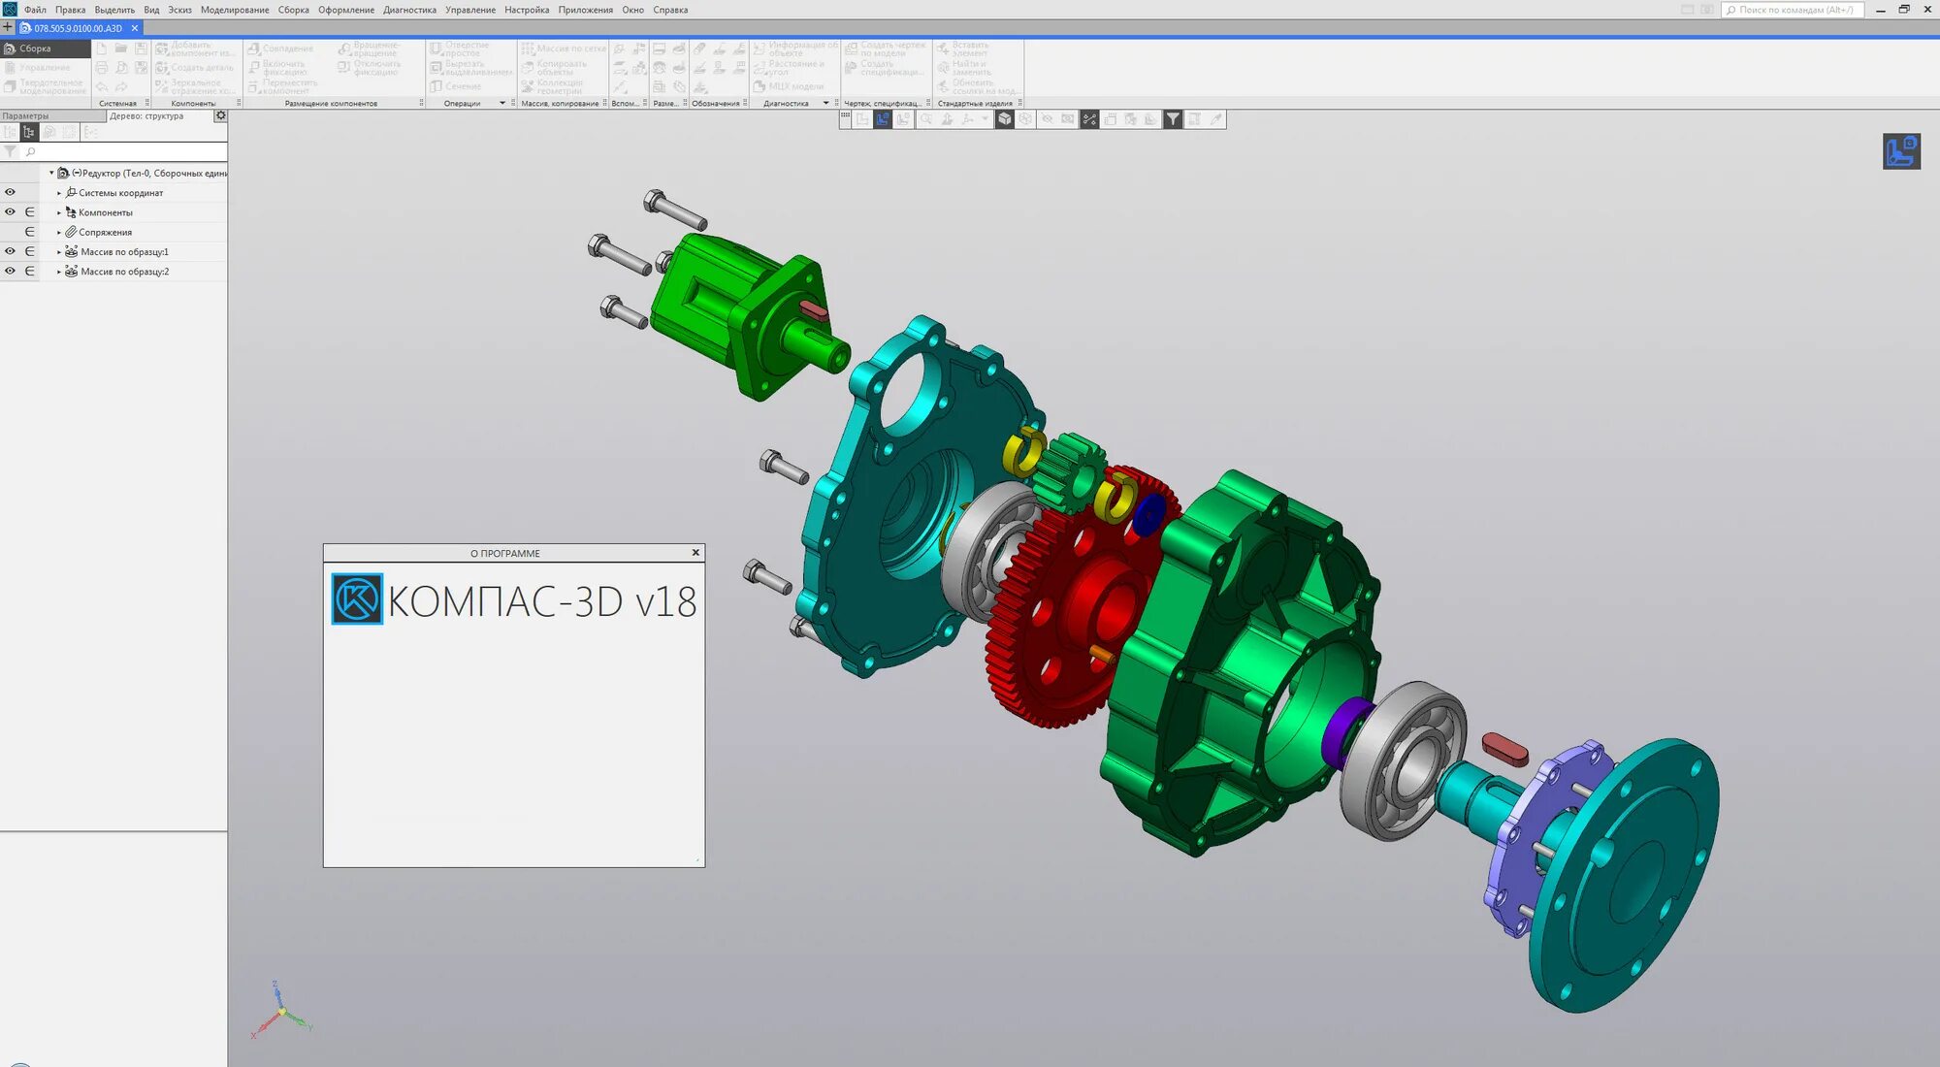Open the Сборка workspace dropdown button

pos(45,48)
